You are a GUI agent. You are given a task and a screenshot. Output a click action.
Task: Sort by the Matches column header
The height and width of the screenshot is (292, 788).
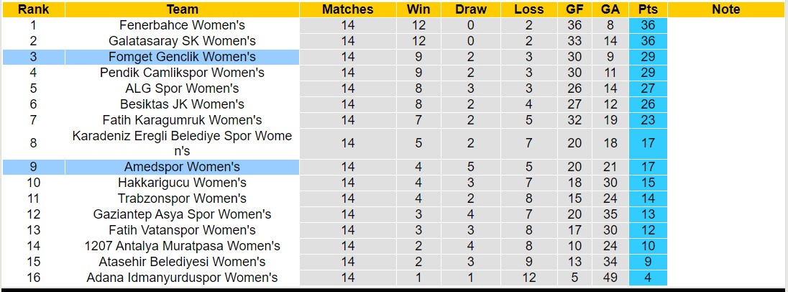point(348,9)
